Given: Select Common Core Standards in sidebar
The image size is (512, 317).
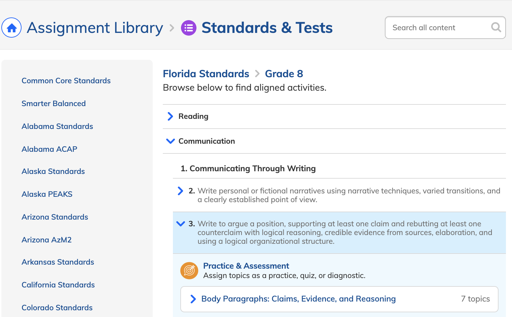Looking at the screenshot, I should coord(66,81).
